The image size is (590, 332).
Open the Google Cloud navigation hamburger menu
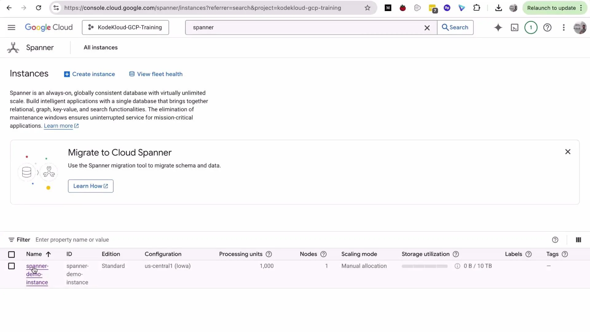pyautogui.click(x=11, y=27)
